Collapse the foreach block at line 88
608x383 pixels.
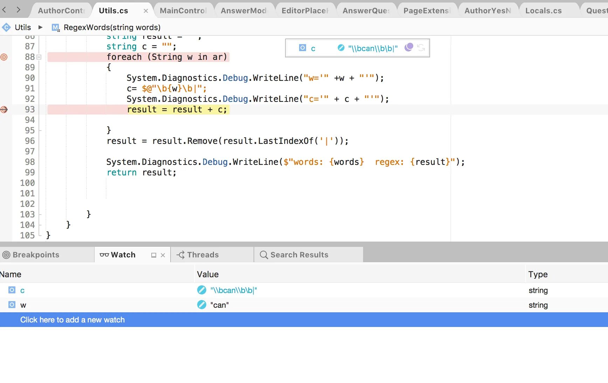(39, 57)
